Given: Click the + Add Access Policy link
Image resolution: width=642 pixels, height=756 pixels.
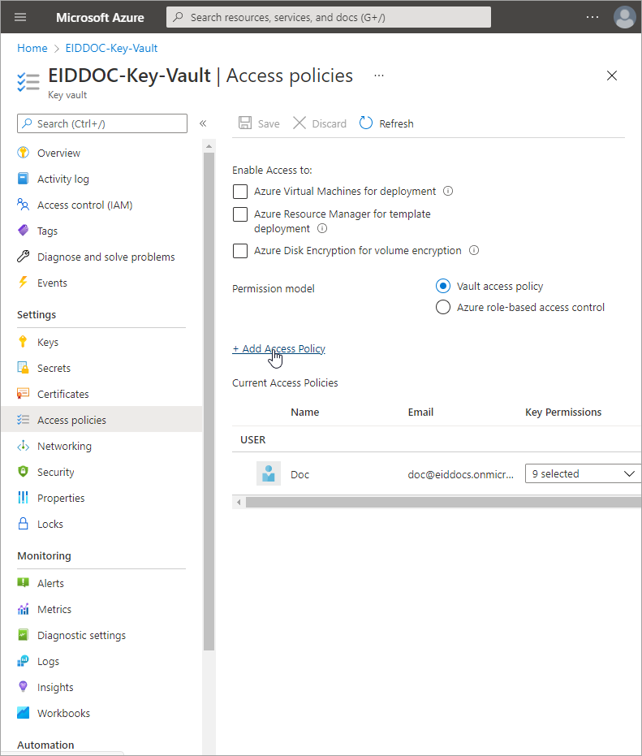Looking at the screenshot, I should (278, 348).
